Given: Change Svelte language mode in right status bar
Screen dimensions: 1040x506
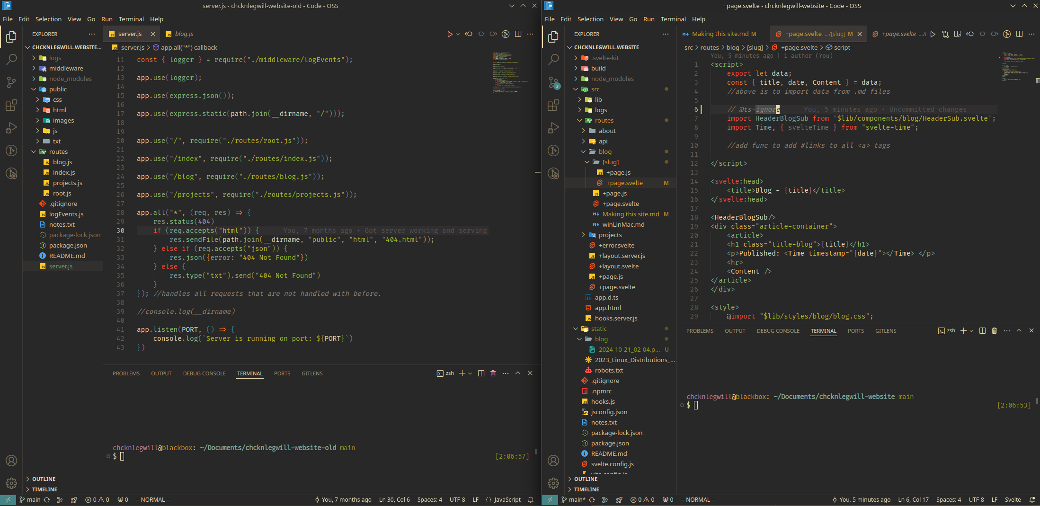Looking at the screenshot, I should (x=1013, y=500).
